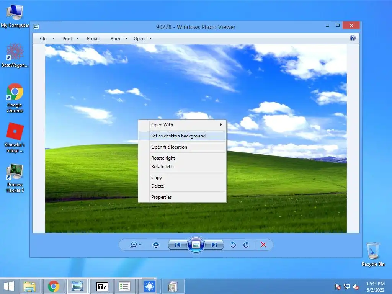The height and width of the screenshot is (294, 392).
Task: Select Process Hacker 2 desktop shortcut
Action: 15,178
